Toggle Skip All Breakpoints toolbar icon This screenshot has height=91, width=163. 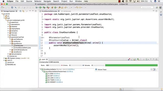(16, 7)
